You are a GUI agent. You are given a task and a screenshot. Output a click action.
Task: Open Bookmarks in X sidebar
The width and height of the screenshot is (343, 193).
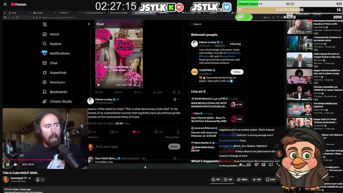55,92
